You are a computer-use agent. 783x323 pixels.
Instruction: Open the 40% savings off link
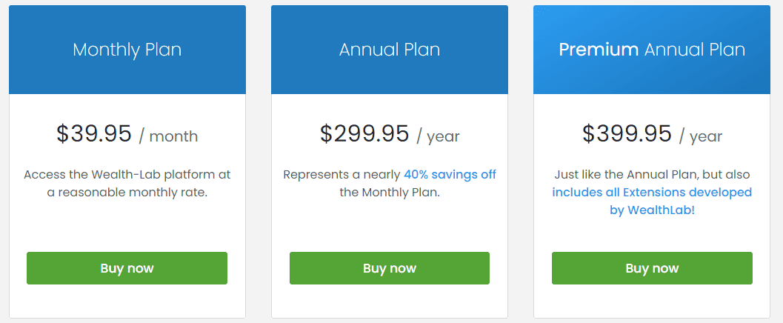tap(450, 175)
